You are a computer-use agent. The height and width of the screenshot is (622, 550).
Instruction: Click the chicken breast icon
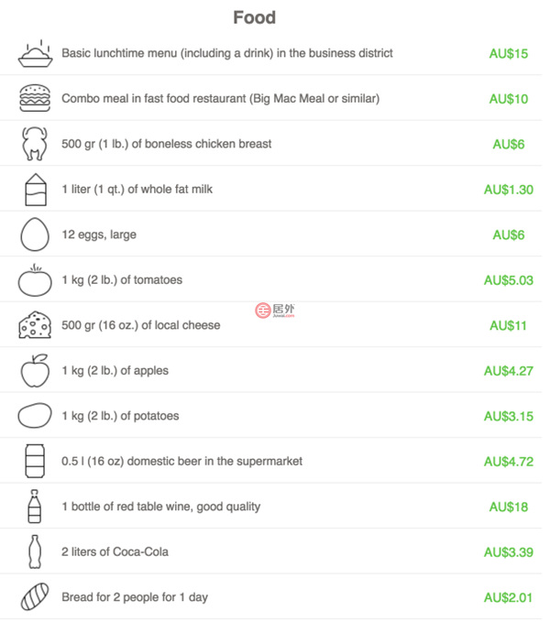click(35, 144)
